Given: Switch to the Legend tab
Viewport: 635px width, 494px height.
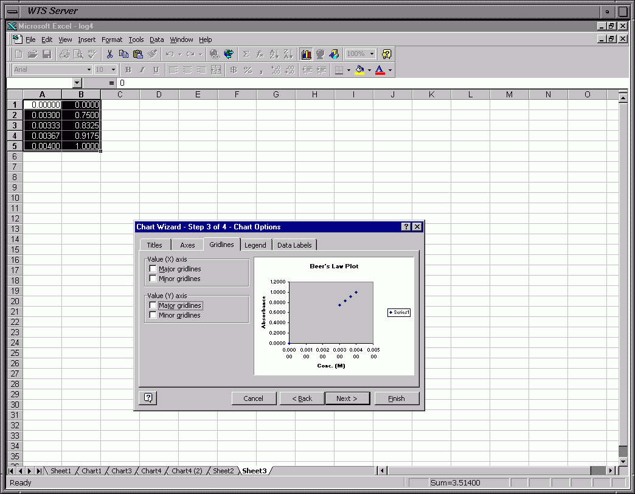Looking at the screenshot, I should [255, 245].
